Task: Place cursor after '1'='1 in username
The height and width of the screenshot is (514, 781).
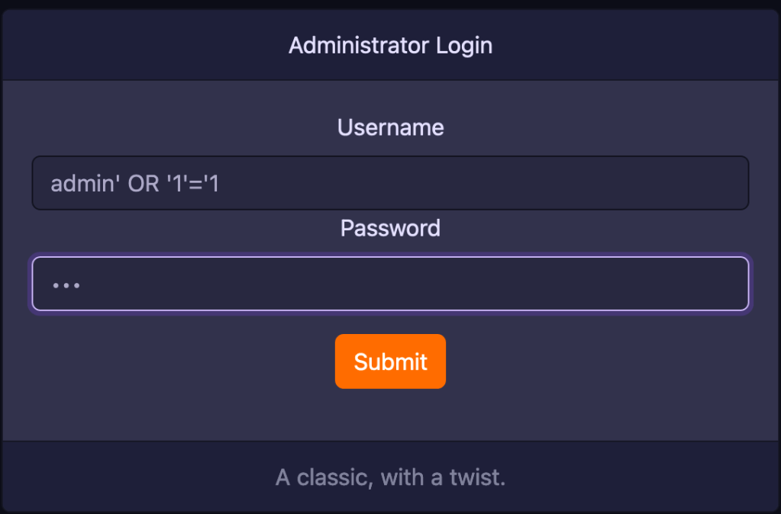Action: (x=221, y=183)
